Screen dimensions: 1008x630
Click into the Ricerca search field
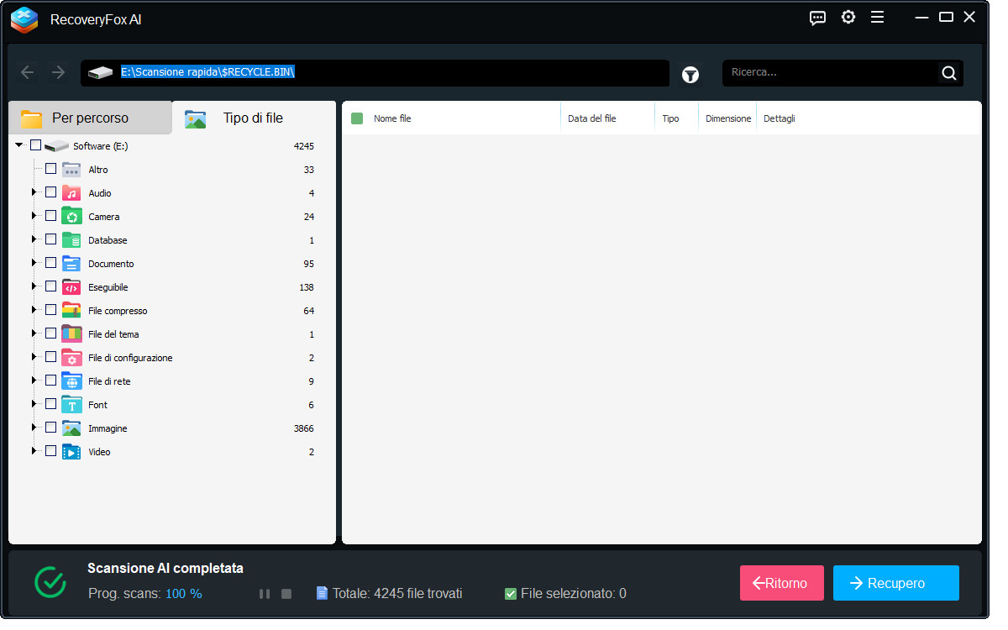[830, 73]
